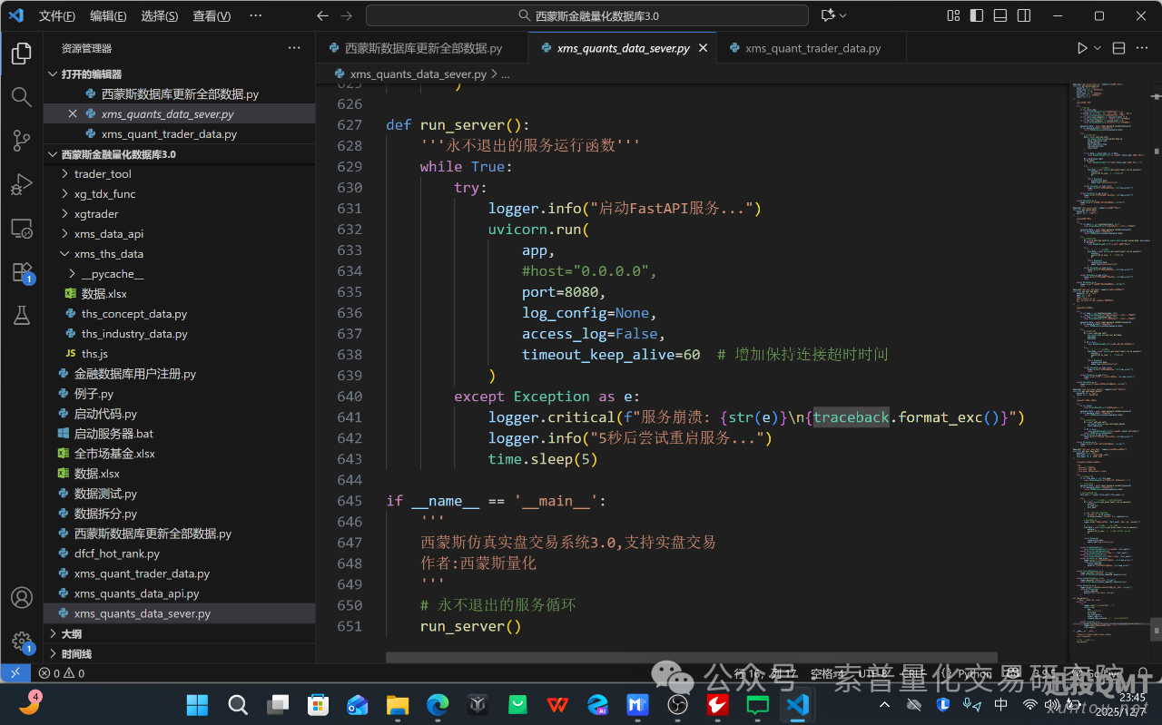Toggle the primary side bar layout

[977, 15]
